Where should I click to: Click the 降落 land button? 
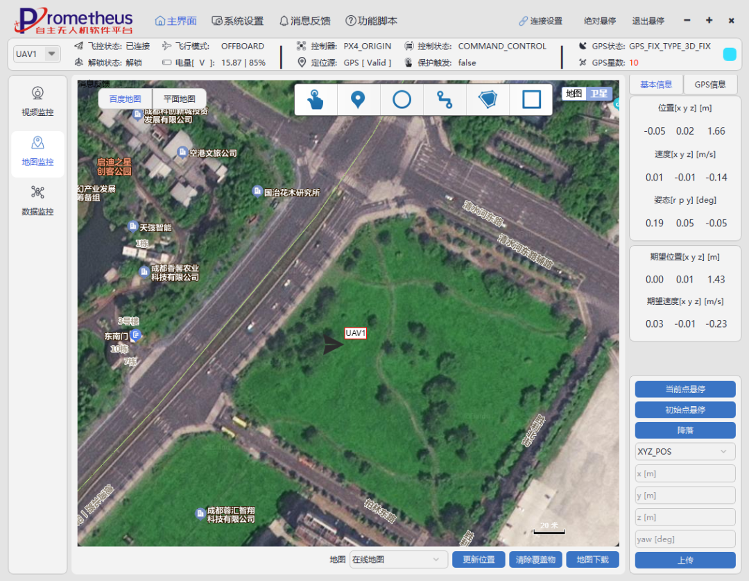pyautogui.click(x=685, y=430)
